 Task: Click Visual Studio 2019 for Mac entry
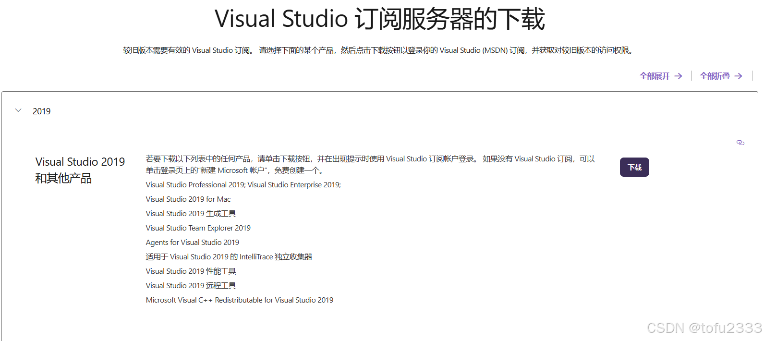(188, 199)
